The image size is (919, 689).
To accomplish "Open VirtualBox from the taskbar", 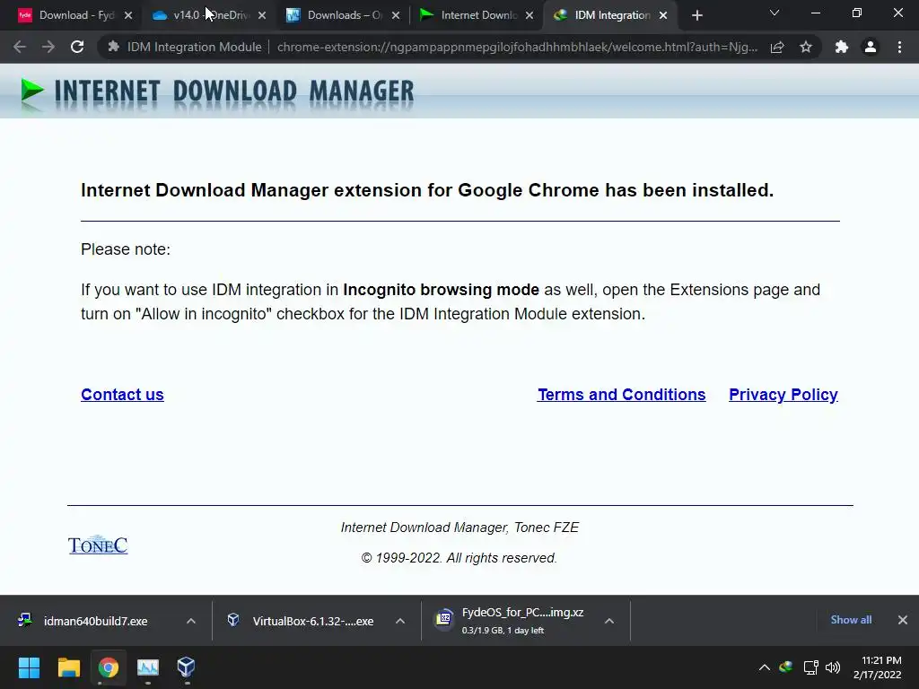I will coord(186,667).
